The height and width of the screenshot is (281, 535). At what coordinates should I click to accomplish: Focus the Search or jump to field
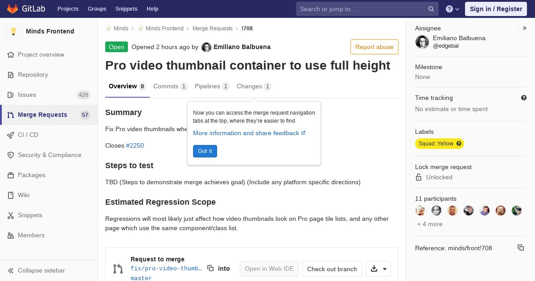tap(362, 9)
